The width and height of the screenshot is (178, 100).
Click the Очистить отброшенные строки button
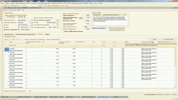(x=117, y=30)
